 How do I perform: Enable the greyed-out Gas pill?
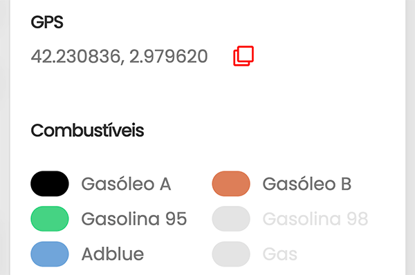(231, 254)
